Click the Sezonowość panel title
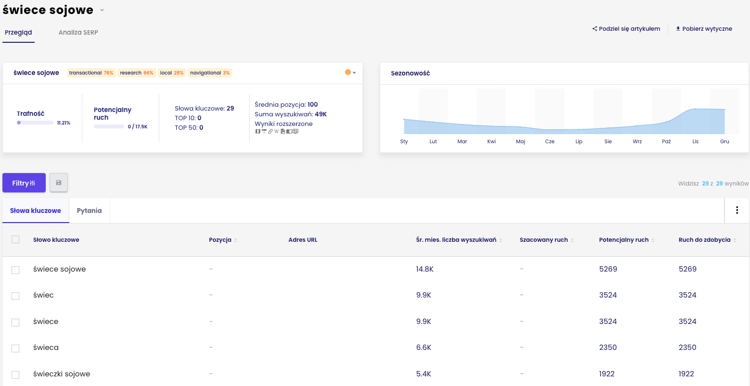The height and width of the screenshot is (386, 750). click(x=410, y=74)
